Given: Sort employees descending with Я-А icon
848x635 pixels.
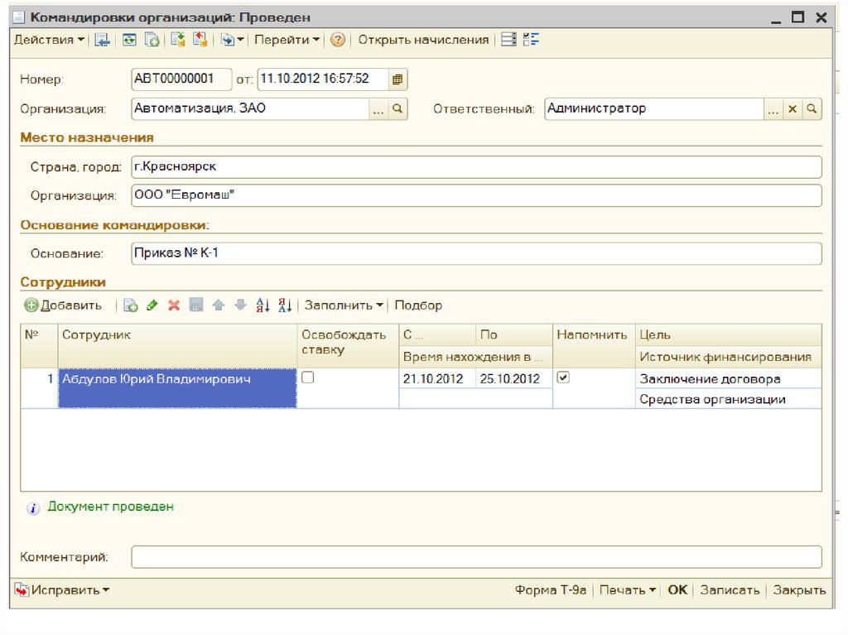Looking at the screenshot, I should click(x=285, y=305).
